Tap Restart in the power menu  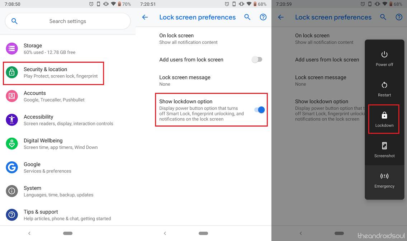coord(384,89)
